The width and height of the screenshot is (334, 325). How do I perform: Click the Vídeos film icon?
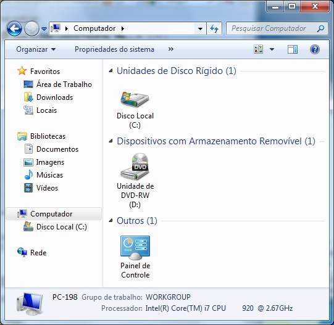pyautogui.click(x=28, y=188)
